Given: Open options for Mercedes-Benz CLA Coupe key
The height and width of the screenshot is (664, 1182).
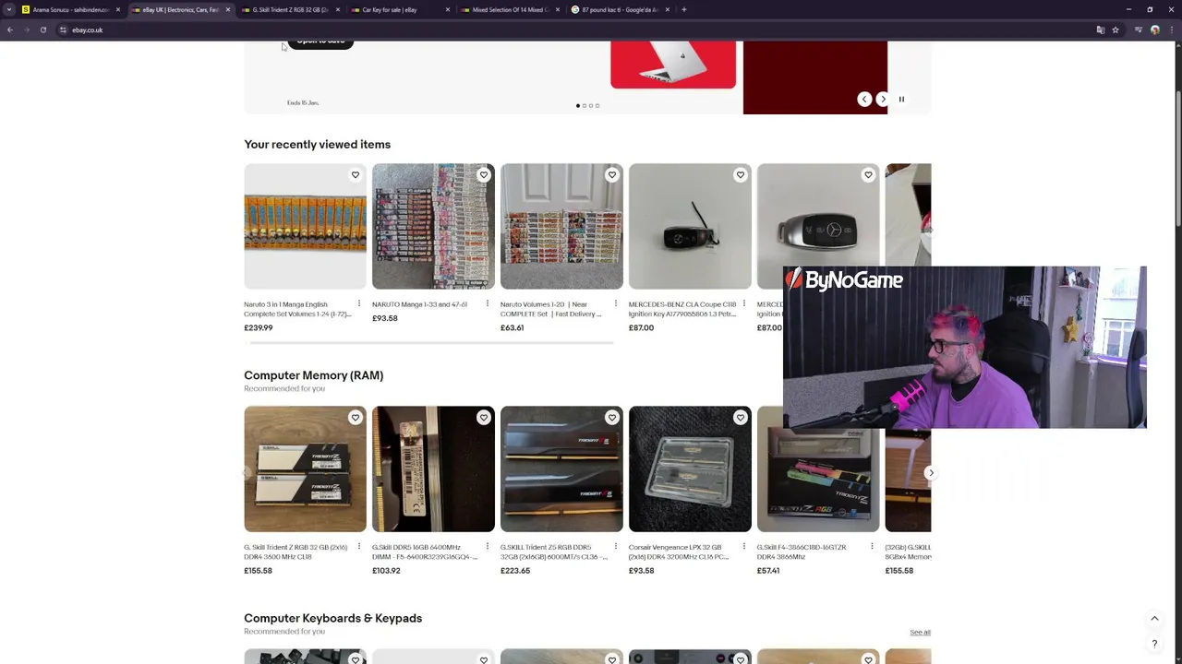Looking at the screenshot, I should (744, 303).
